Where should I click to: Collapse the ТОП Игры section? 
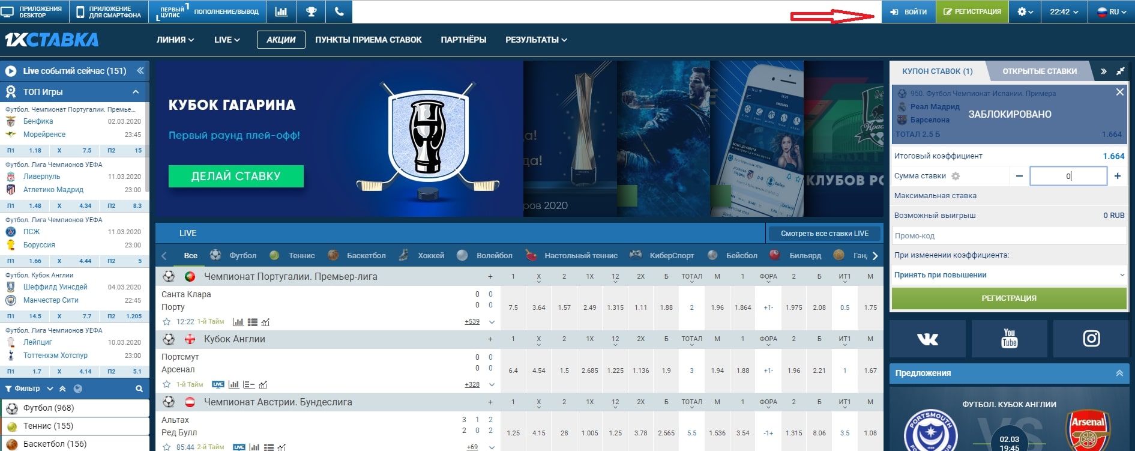(136, 92)
